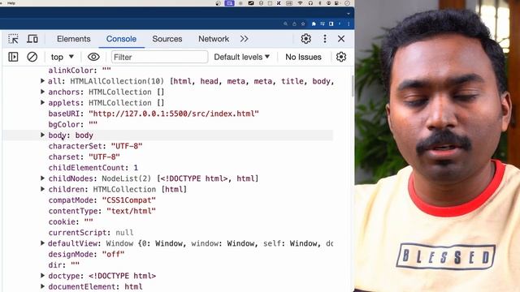Select the currentScript: null line
The height and width of the screenshot is (292, 520).
pyautogui.click(x=91, y=233)
